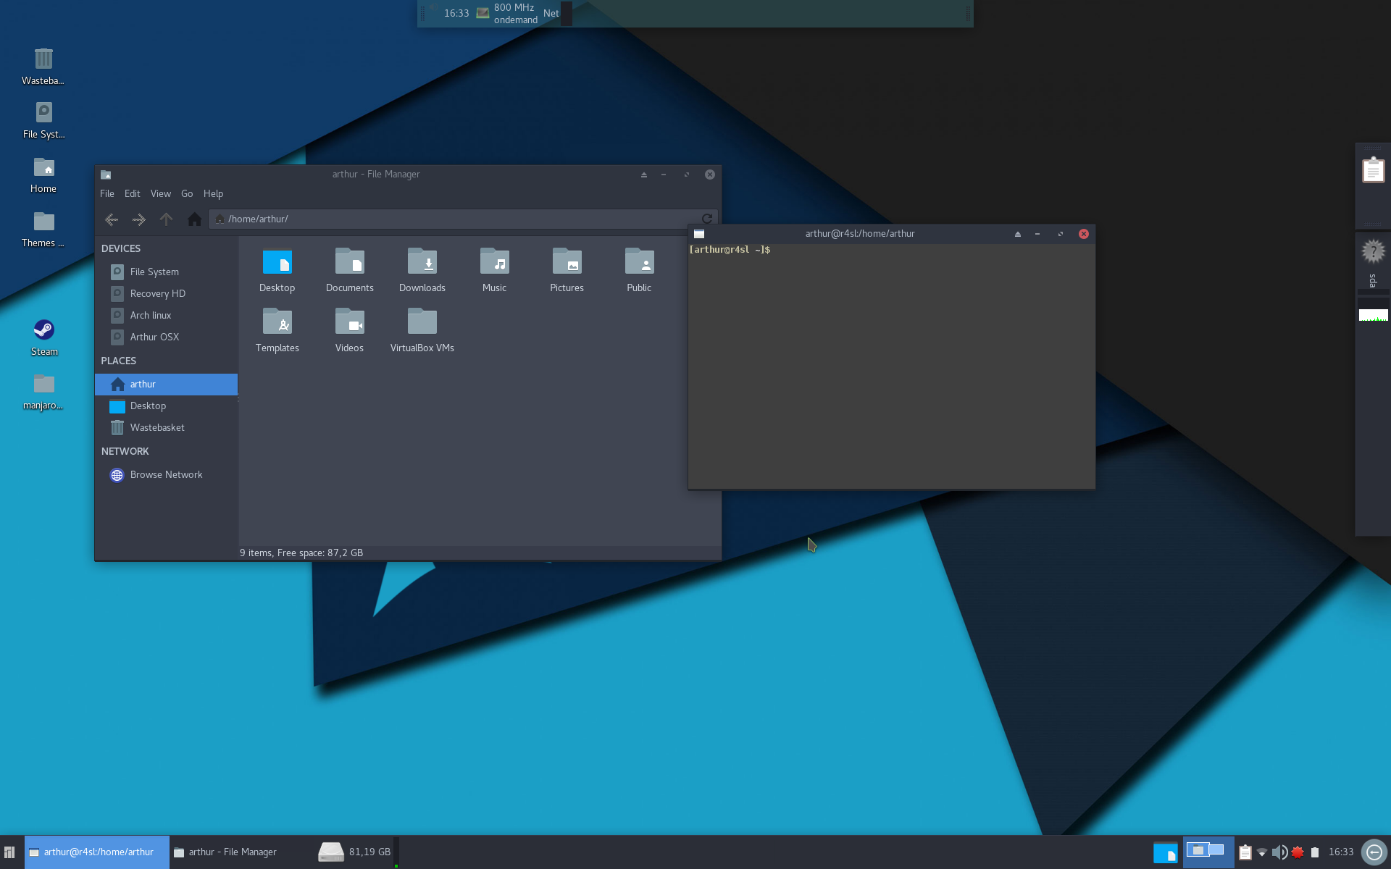Select the Home desktop icon
Image resolution: width=1391 pixels, height=869 pixels.
43,175
